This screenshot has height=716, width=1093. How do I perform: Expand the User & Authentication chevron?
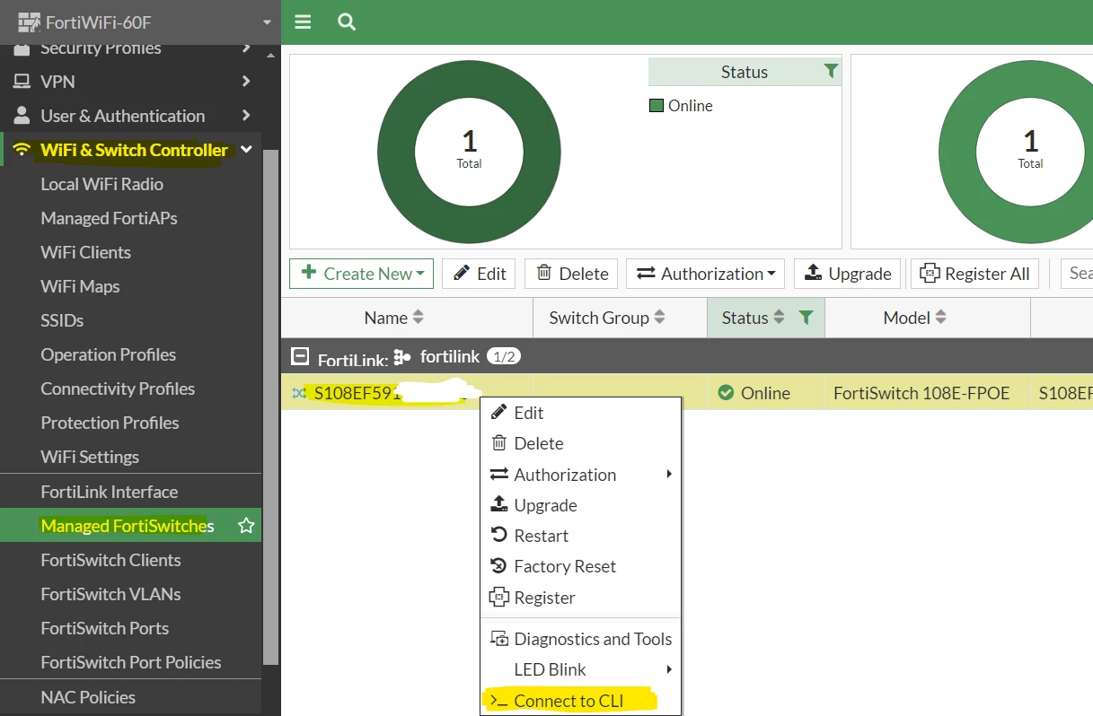click(x=246, y=116)
